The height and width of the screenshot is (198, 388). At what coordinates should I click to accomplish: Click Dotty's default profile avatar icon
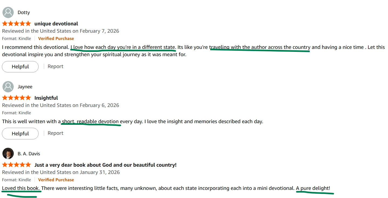[8, 12]
